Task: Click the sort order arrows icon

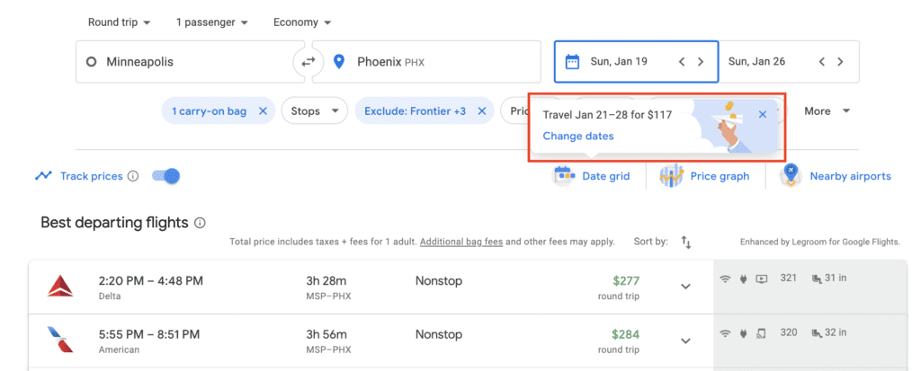Action: pos(686,242)
